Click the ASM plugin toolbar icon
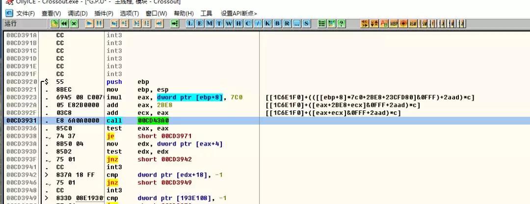Image resolution: width=530 pixels, height=204 pixels. point(413,24)
